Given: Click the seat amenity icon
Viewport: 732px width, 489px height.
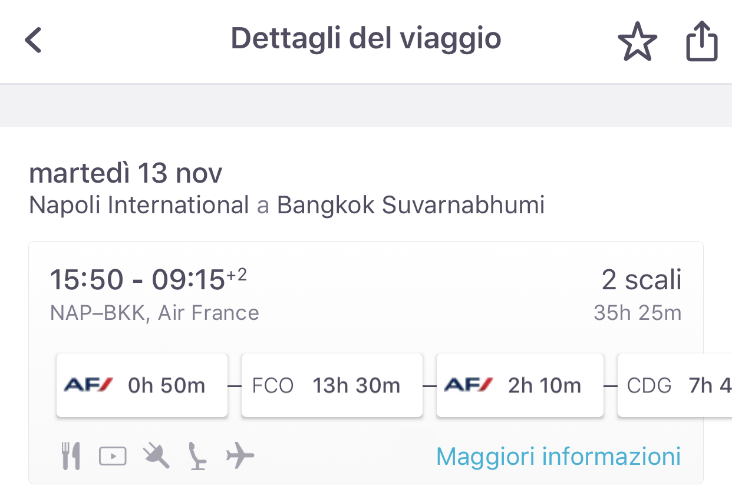Looking at the screenshot, I should pos(198,457).
